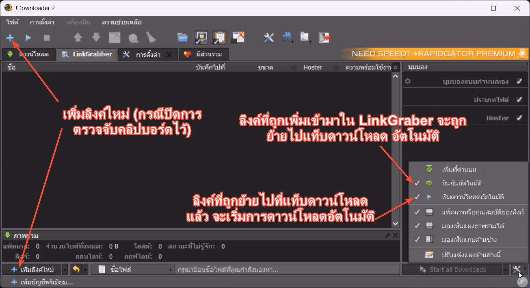Expand arrow beside Start all Downloads
The width and height of the screenshot is (530, 288).
pyautogui.click(x=506, y=269)
